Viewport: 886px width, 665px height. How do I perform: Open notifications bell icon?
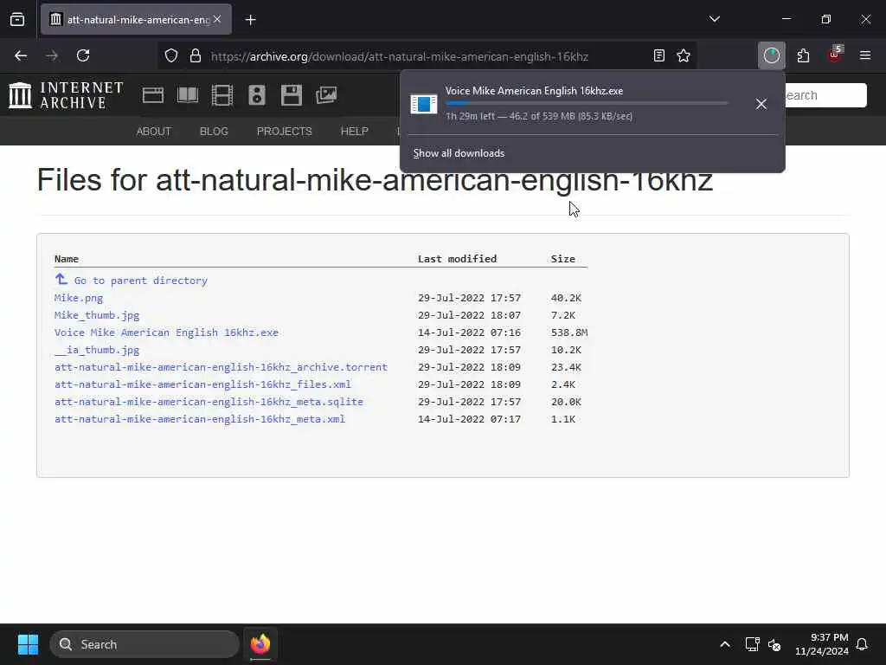(x=862, y=644)
